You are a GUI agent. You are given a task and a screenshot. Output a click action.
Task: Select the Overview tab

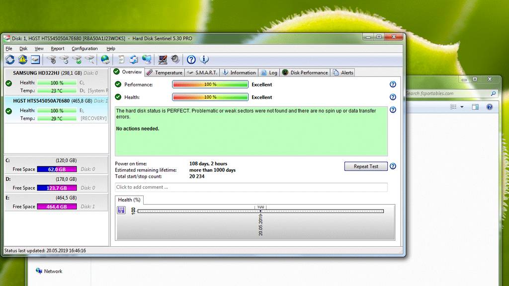(128, 72)
